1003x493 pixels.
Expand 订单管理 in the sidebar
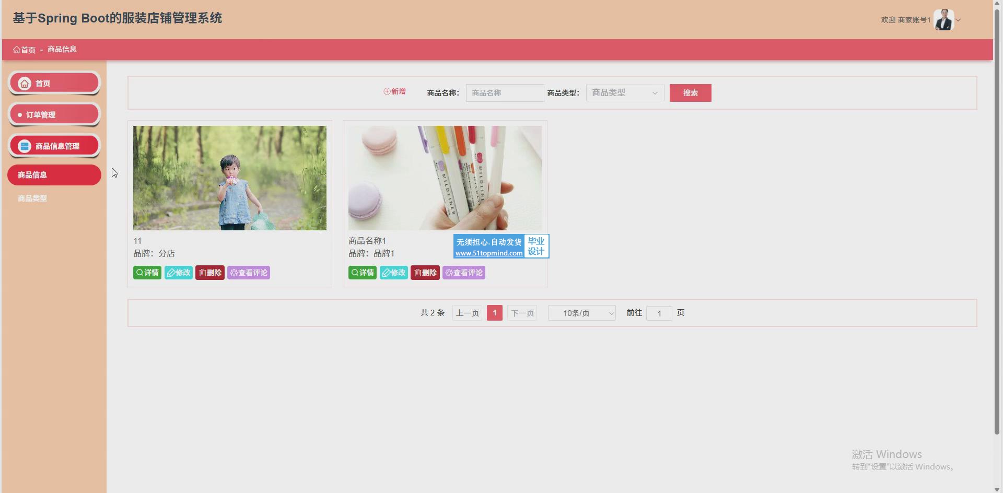tap(54, 114)
